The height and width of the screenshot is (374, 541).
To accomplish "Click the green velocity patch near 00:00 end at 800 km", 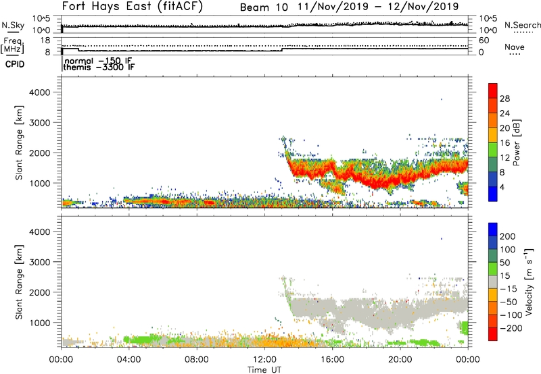I will coord(464,327).
